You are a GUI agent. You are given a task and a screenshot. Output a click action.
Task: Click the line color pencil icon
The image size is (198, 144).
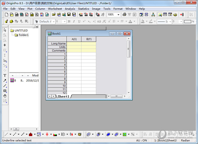pyautogui.click(x=151, y=22)
